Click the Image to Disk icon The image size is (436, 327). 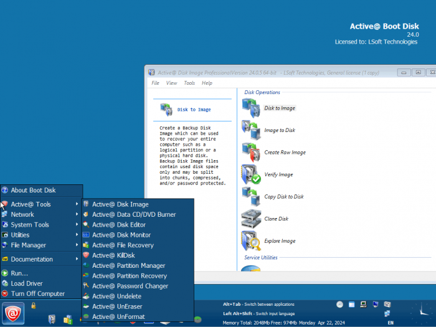pyautogui.click(x=251, y=130)
